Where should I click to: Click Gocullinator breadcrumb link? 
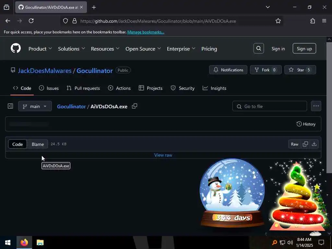coord(71,106)
